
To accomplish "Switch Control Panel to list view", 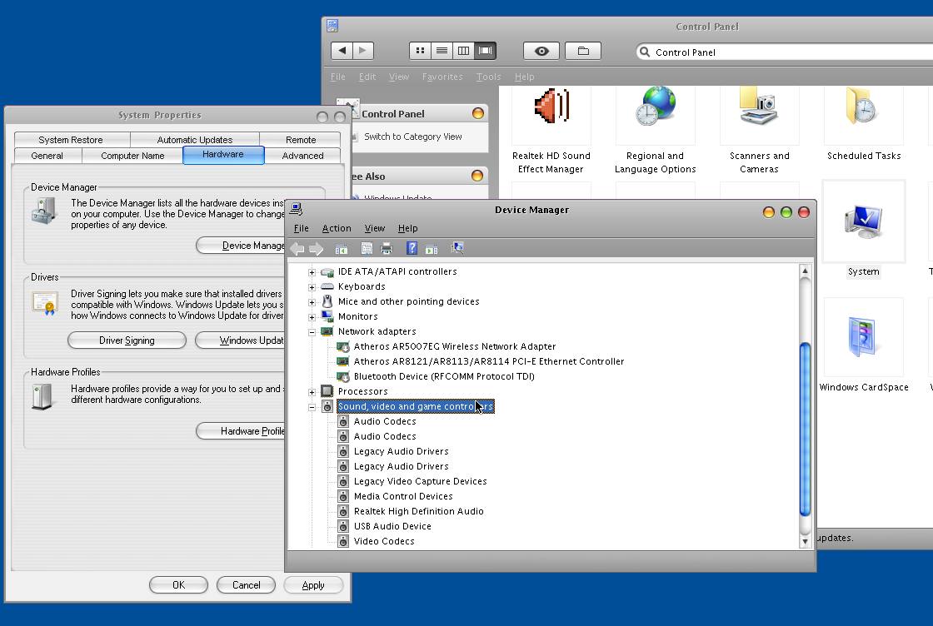I will [442, 51].
